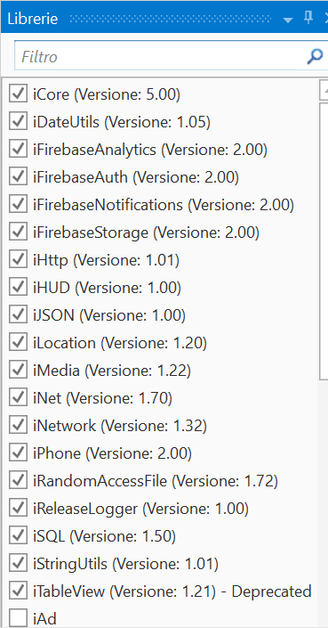Click the search magnifier icon in filter box
This screenshot has height=628, width=328.
tap(315, 56)
